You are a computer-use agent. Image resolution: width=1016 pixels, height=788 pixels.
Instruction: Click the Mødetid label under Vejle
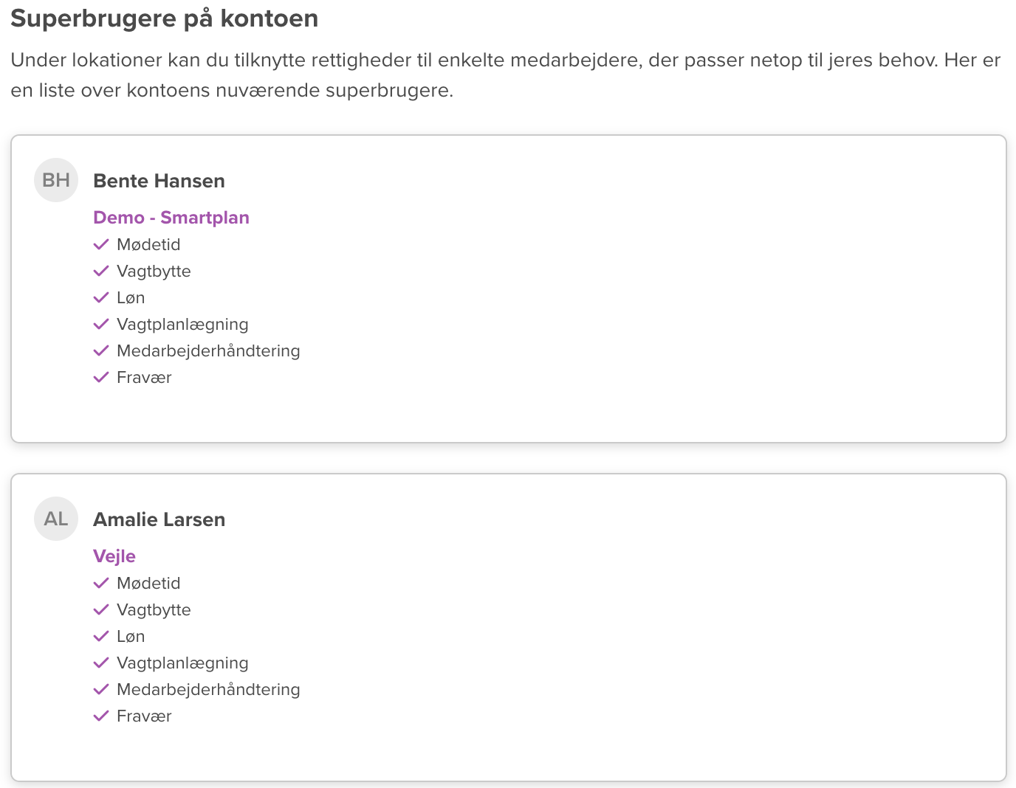(148, 583)
